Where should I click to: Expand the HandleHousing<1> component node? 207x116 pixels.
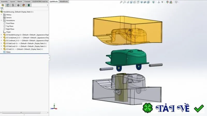click(1, 35)
